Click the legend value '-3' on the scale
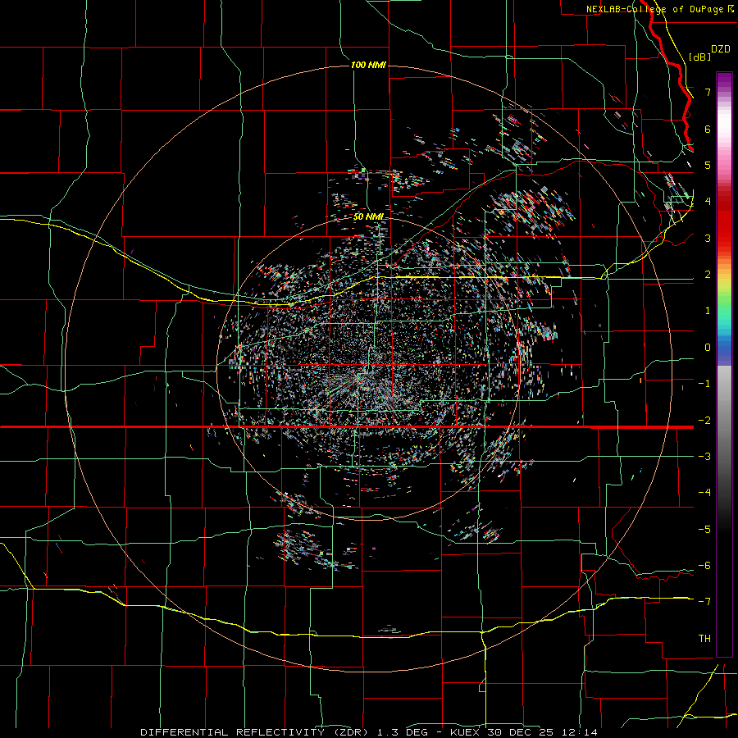This screenshot has height=738, width=738. (704, 457)
